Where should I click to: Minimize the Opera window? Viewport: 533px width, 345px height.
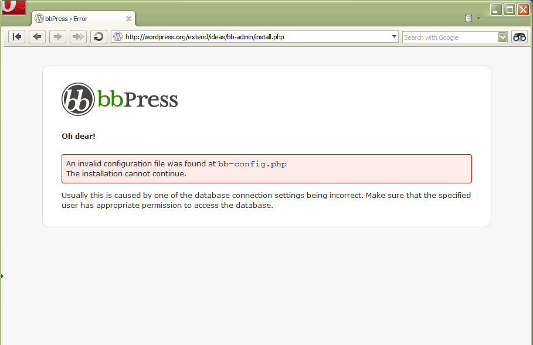[x=496, y=9]
